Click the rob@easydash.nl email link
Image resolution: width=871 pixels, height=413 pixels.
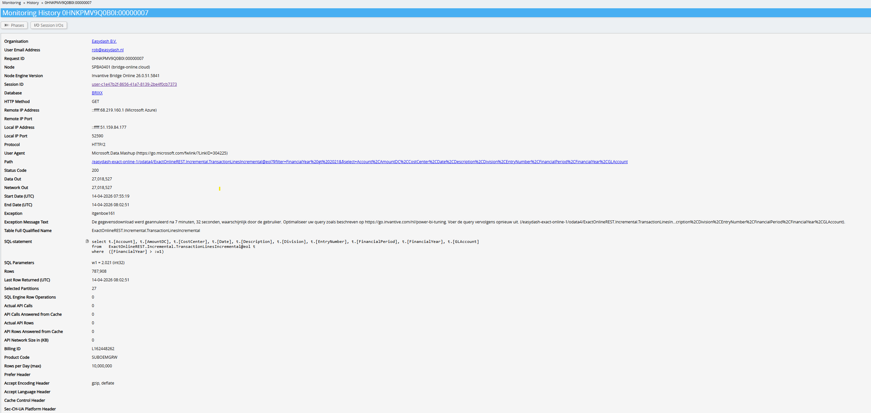point(107,50)
